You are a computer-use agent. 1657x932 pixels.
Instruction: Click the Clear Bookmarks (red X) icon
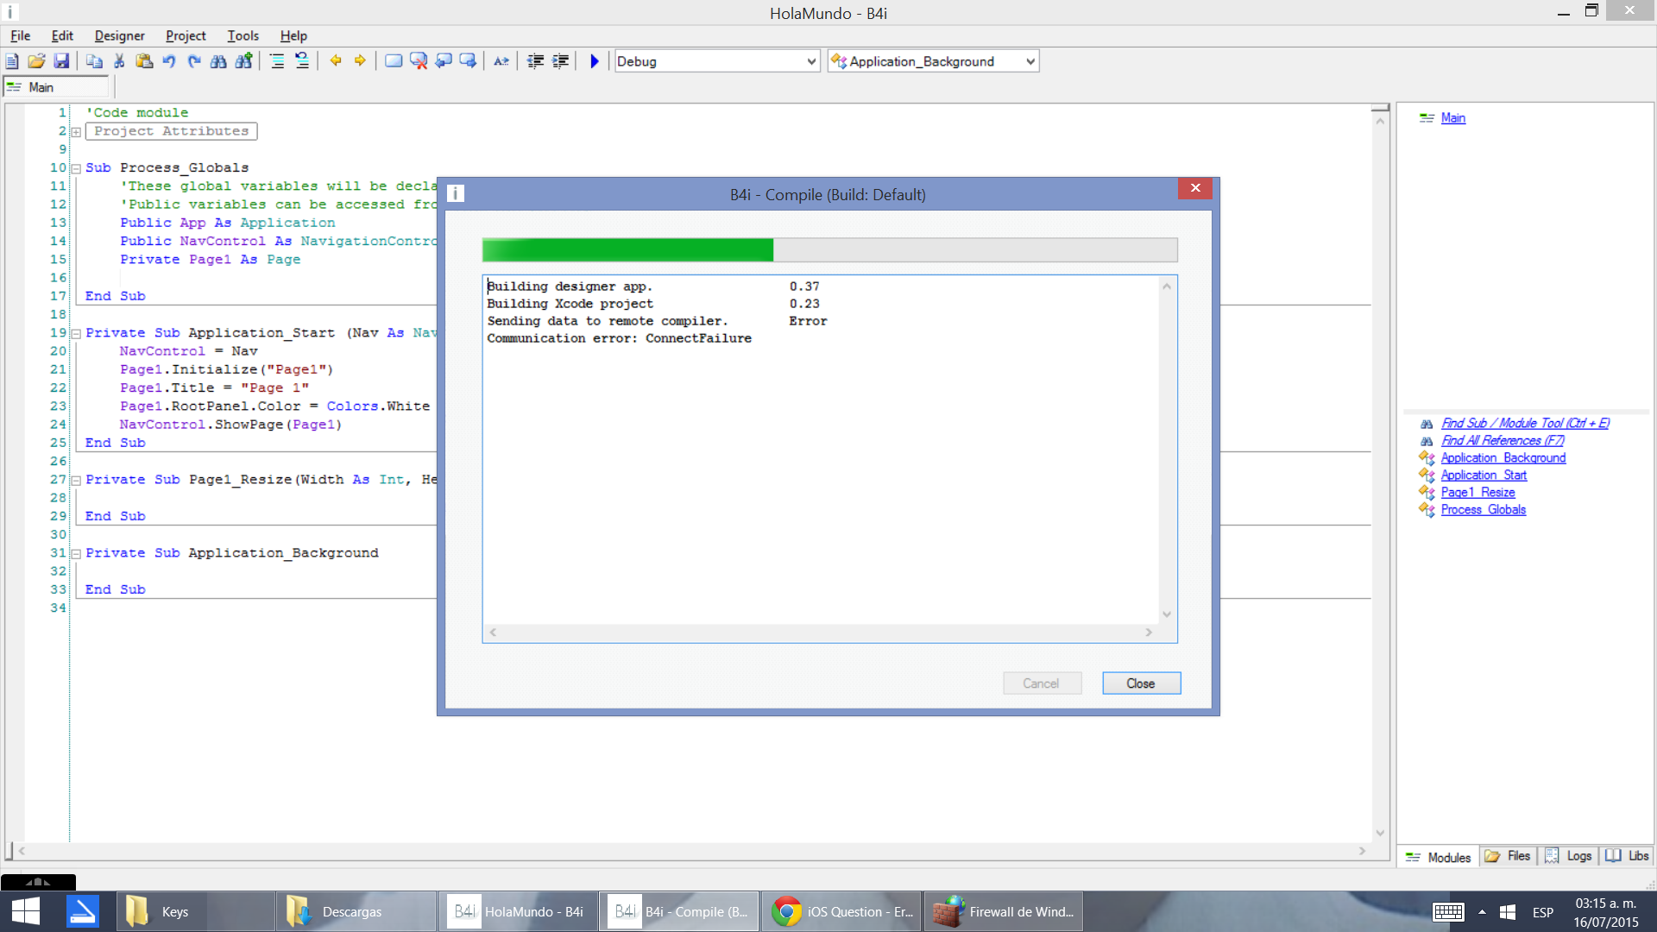(x=419, y=61)
